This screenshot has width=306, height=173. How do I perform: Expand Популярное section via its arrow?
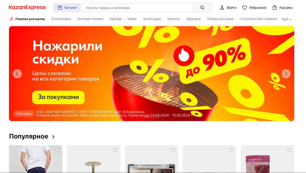coord(53,137)
